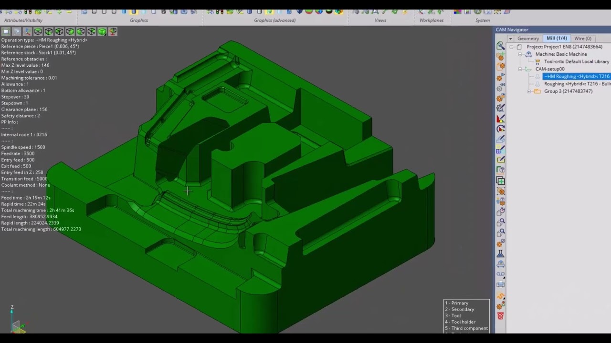Click the Views ribbon group label
The width and height of the screenshot is (611, 343).
pos(380,20)
